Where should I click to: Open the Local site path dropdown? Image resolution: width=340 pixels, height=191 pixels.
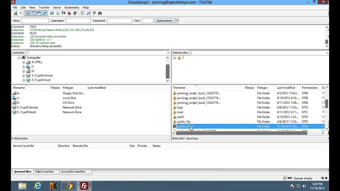coord(168,53)
